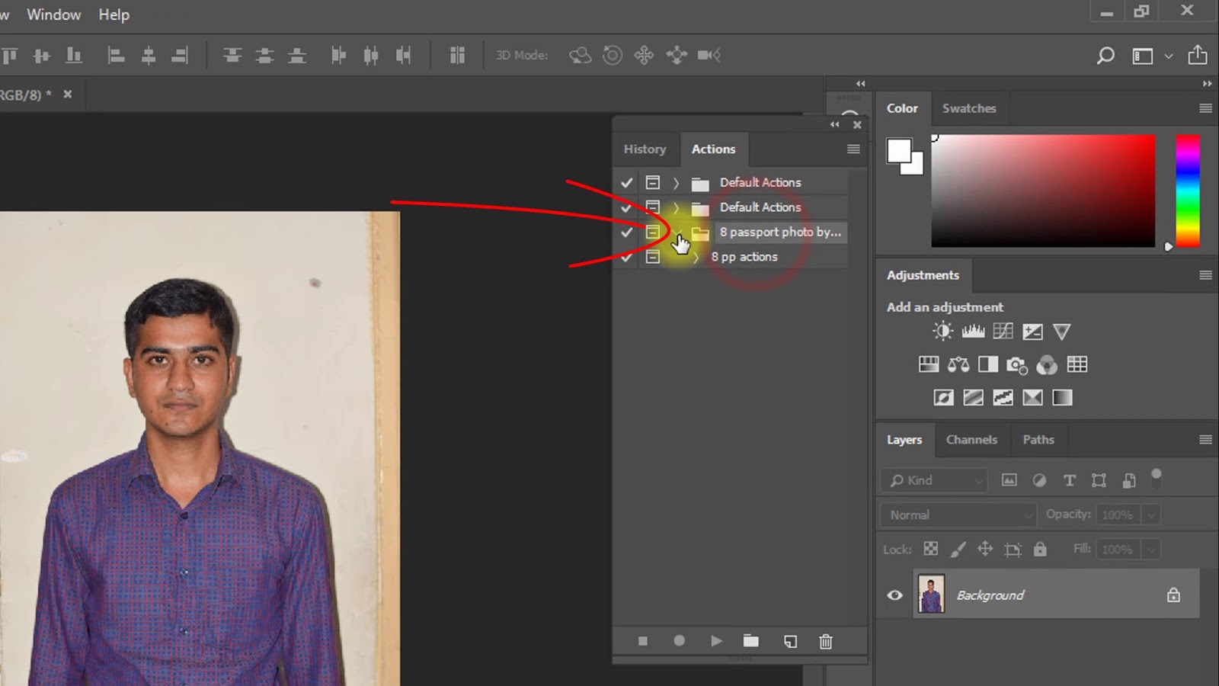
Task: Open the Adjustments panel menu
Action: coord(1205,275)
